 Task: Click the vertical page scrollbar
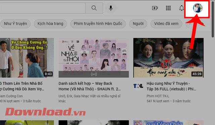[x=213, y=19]
